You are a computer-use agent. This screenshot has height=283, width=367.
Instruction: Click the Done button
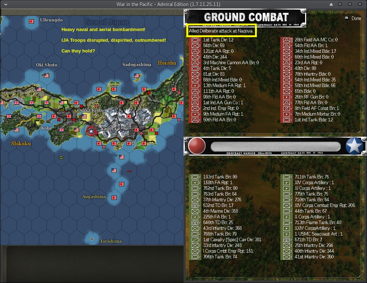(x=356, y=19)
